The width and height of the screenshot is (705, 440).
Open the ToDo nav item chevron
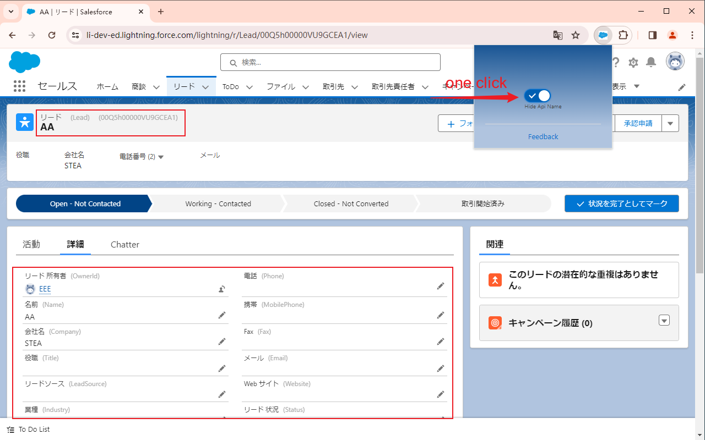250,87
